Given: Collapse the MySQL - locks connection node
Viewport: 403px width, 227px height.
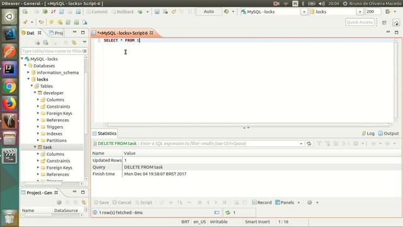Looking at the screenshot, I should point(23,59).
